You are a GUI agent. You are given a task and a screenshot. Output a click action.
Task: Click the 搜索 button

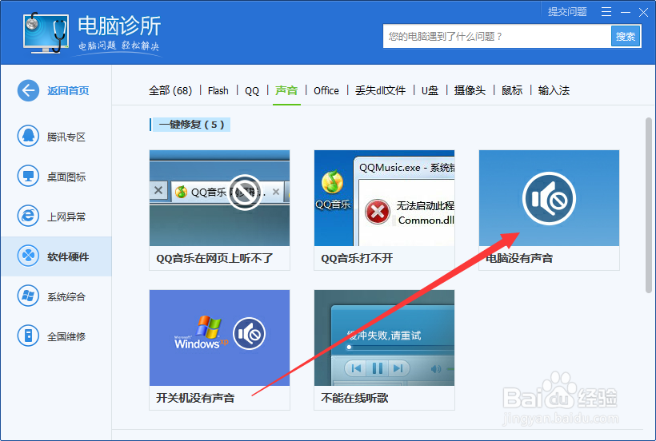[626, 36]
